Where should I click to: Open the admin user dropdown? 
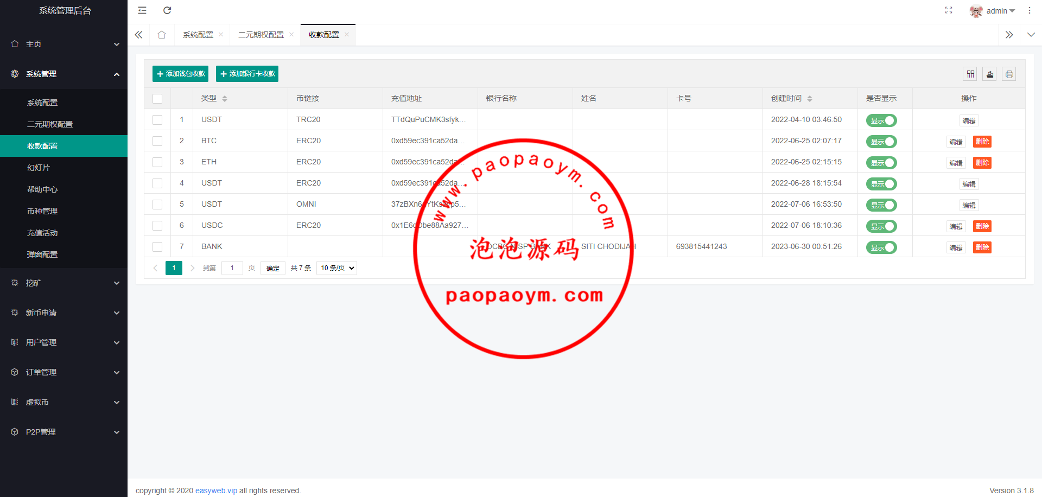(x=993, y=11)
